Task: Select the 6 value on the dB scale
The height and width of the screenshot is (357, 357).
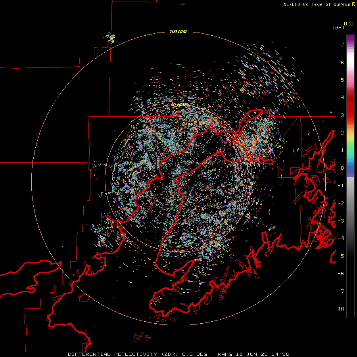Action: coord(342,62)
